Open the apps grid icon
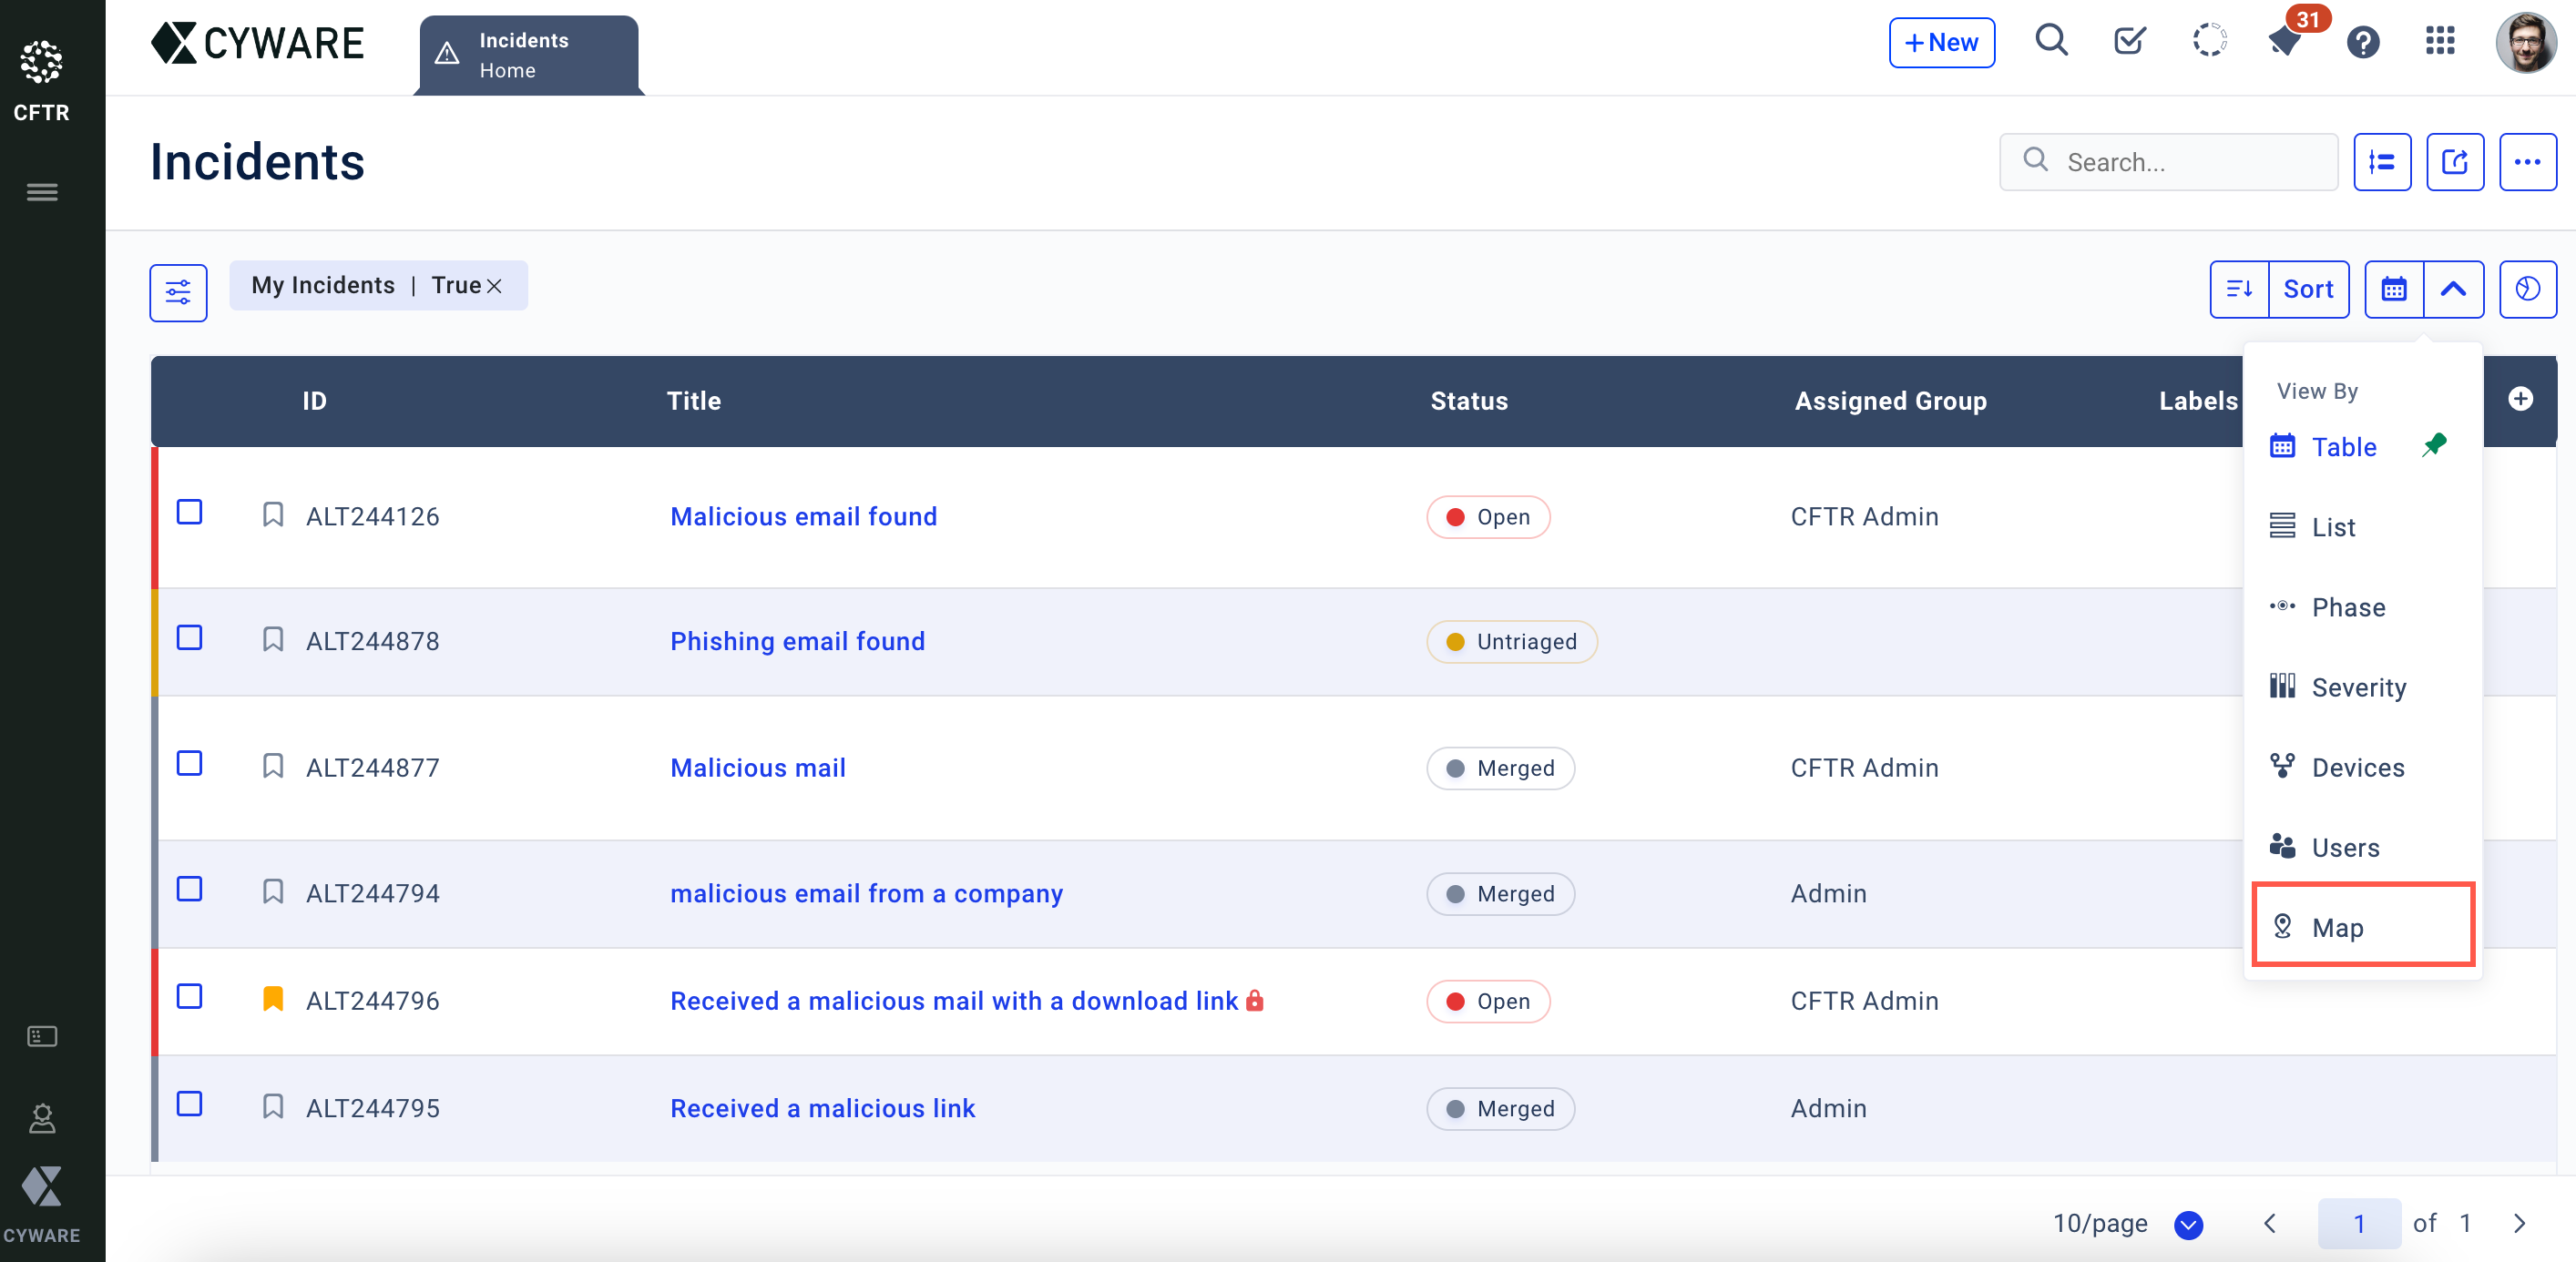 pyautogui.click(x=2440, y=42)
